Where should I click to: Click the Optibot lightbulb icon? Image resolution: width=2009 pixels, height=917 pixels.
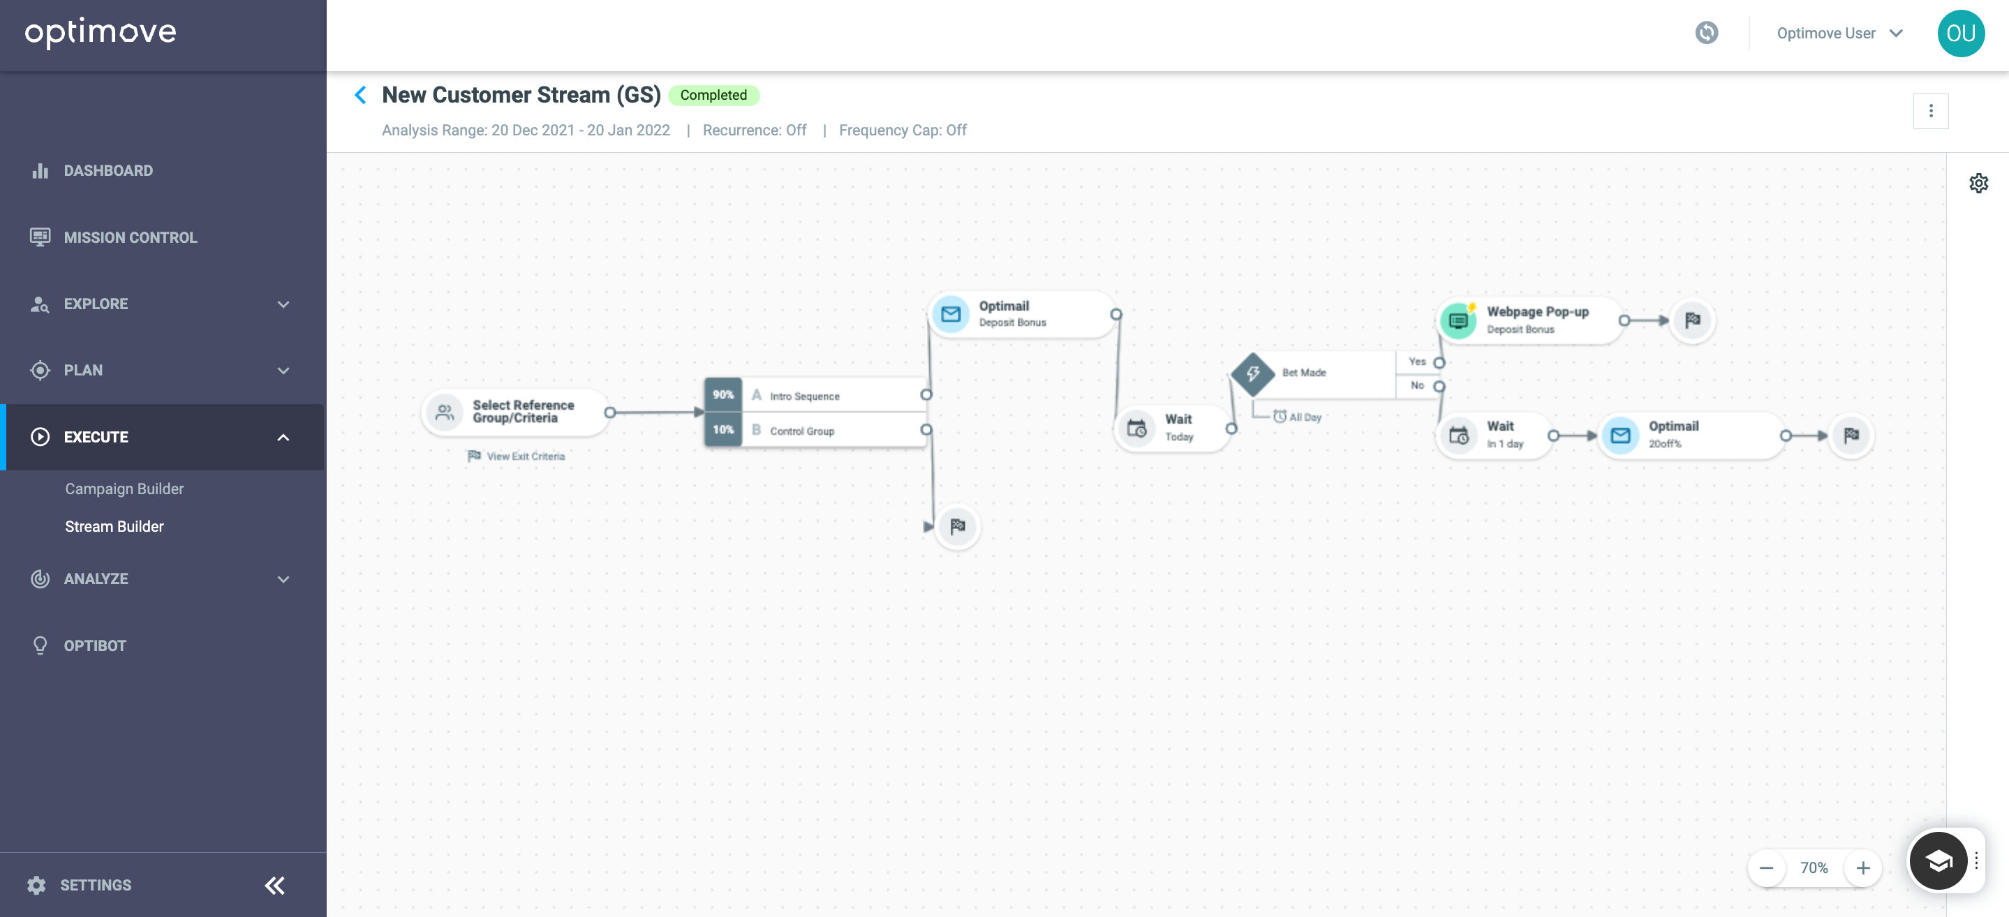tap(40, 645)
